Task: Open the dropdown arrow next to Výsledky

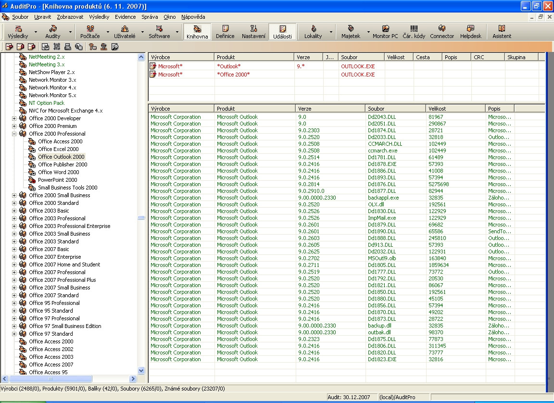Action: click(x=36, y=32)
